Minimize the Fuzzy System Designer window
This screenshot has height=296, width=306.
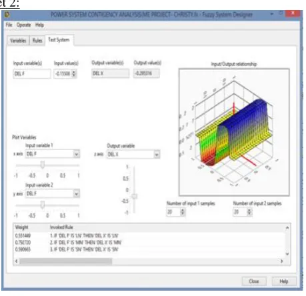[271, 14]
